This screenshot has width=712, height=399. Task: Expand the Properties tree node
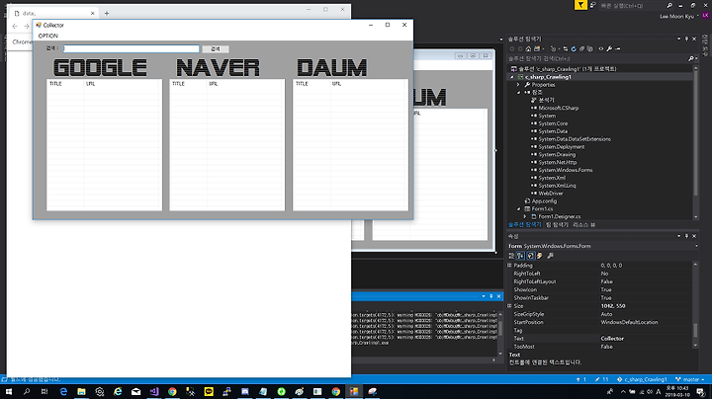518,85
